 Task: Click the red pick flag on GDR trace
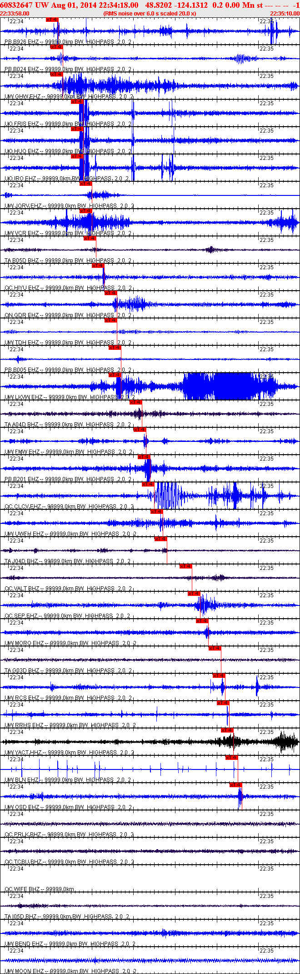(110, 293)
